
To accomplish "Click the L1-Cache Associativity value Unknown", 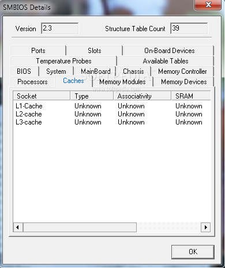I will 131,106.
